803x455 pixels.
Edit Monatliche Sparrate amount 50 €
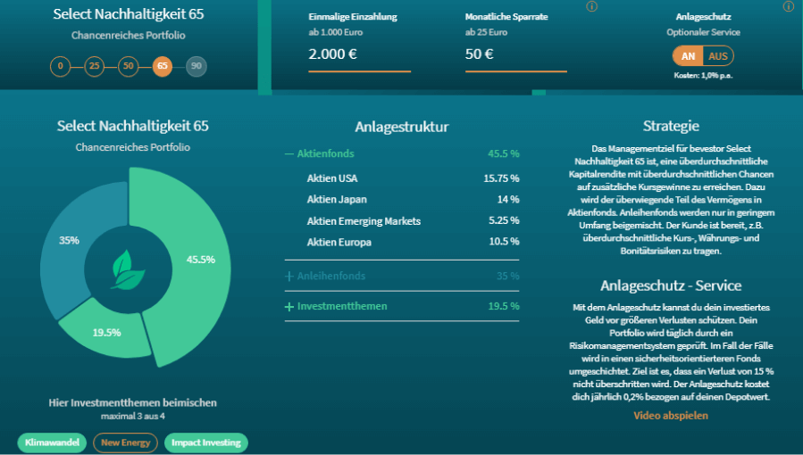click(x=515, y=54)
